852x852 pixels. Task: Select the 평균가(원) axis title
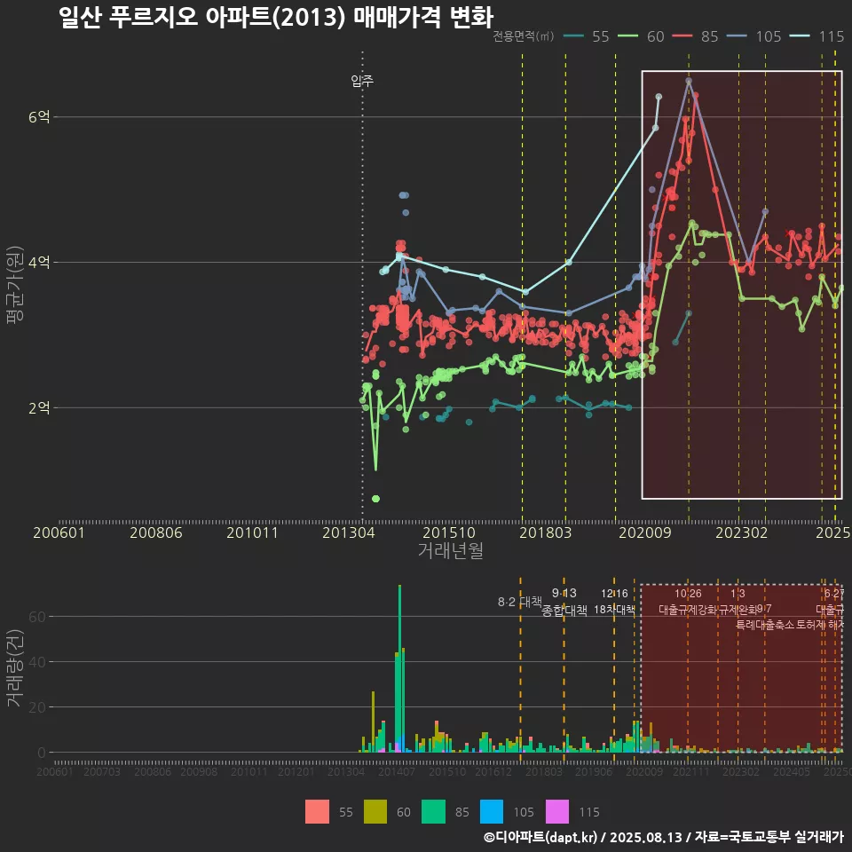[15, 285]
